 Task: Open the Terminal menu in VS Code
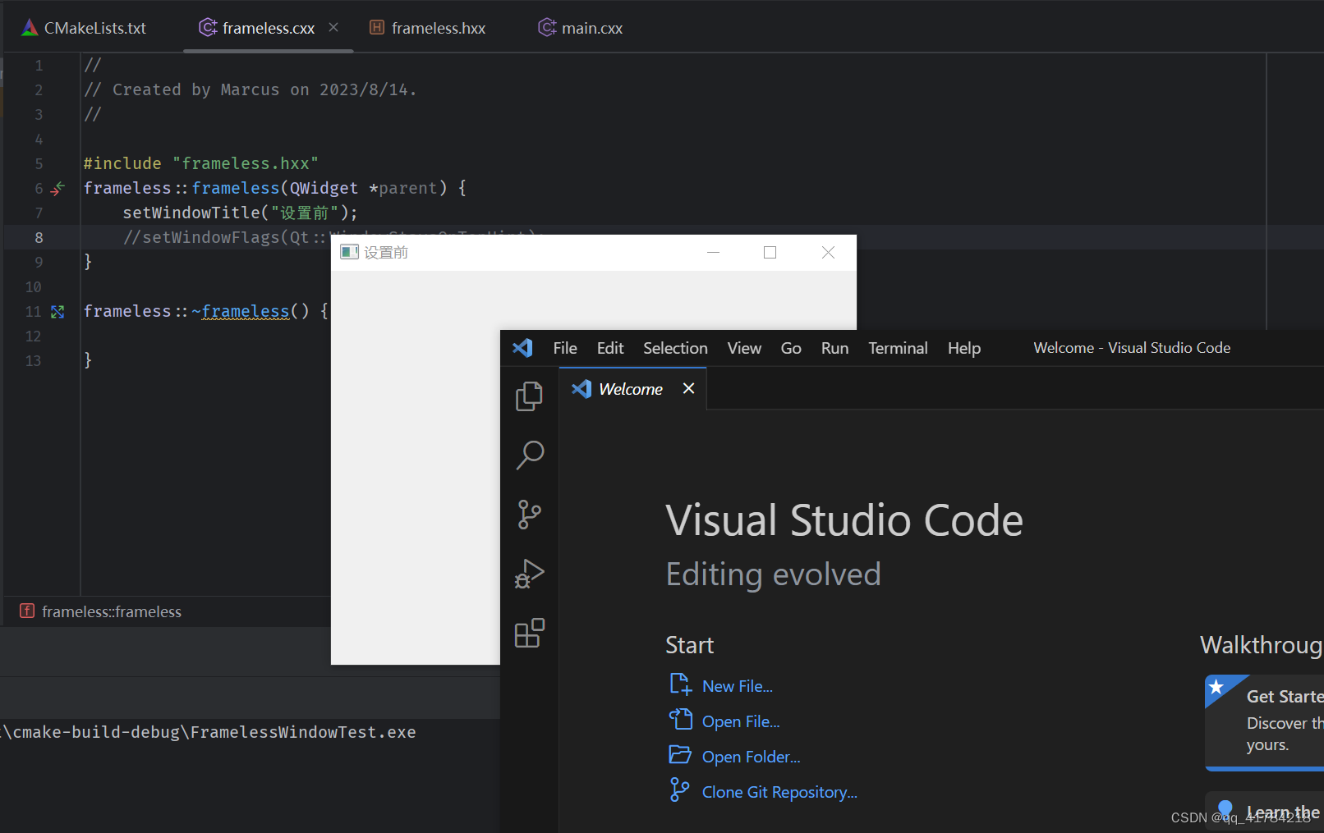(x=898, y=348)
